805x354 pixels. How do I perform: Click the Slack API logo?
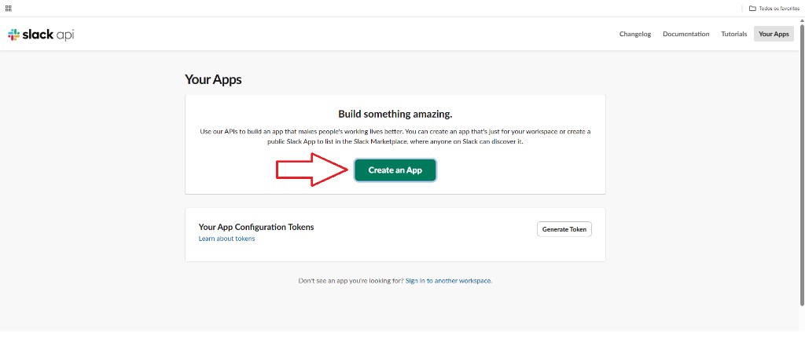click(41, 35)
